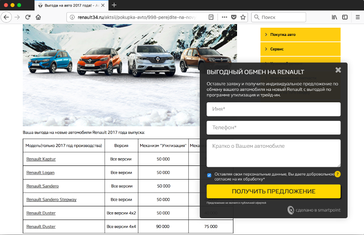This screenshot has width=364, height=235.
Task: Save page to Pocket
Action: pos(234,17)
